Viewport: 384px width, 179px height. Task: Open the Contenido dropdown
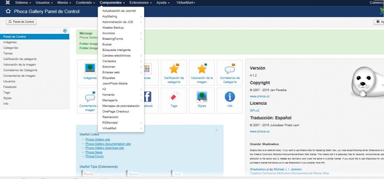(86, 3)
